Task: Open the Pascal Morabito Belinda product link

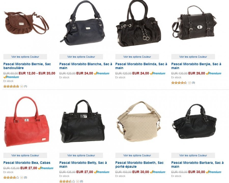Action: 141,66
